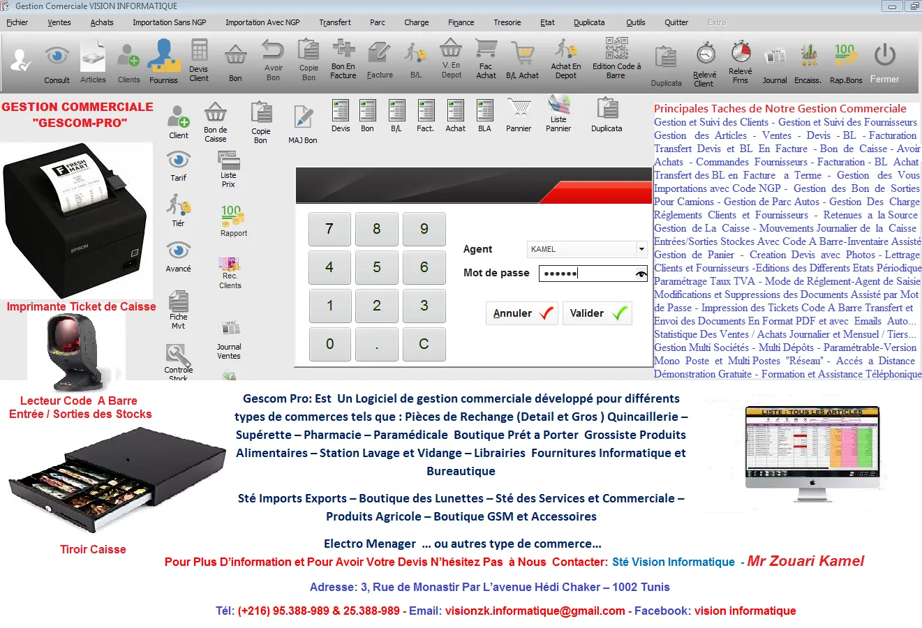The height and width of the screenshot is (628, 922).
Task: Click the Relevé Client clock icon
Action: click(705, 63)
